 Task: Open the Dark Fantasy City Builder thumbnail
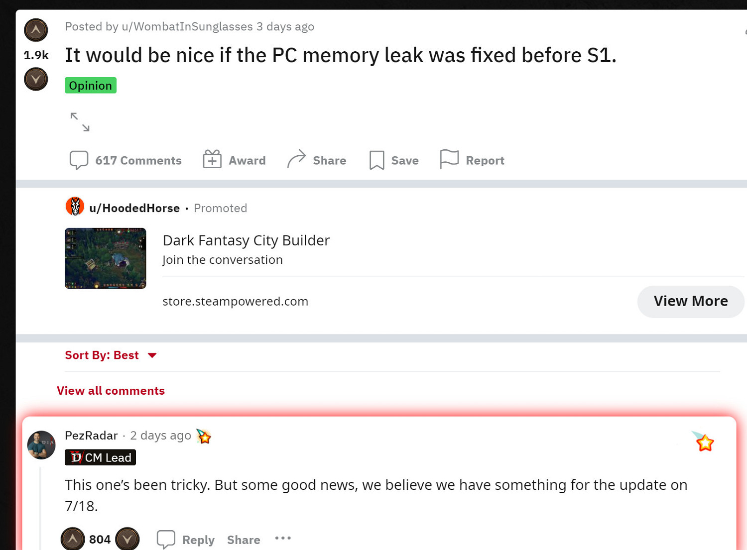(106, 258)
